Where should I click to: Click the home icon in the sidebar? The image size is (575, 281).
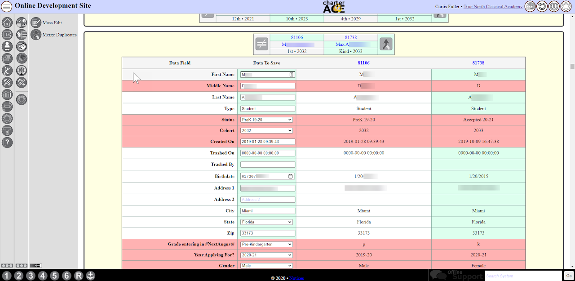(x=7, y=22)
